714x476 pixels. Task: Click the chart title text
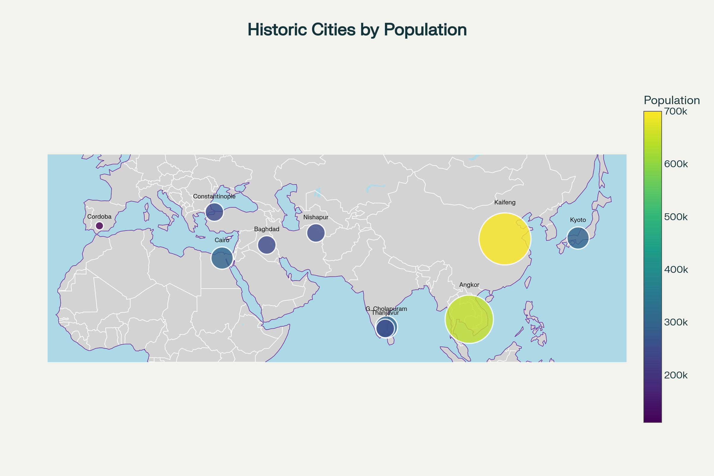tap(357, 30)
